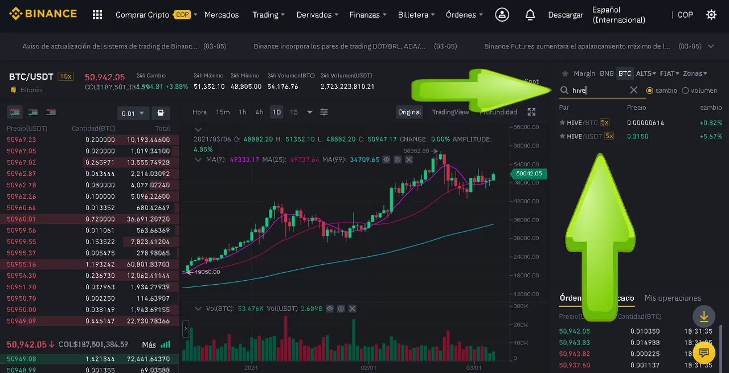Select the Margin market tab

tap(584, 73)
